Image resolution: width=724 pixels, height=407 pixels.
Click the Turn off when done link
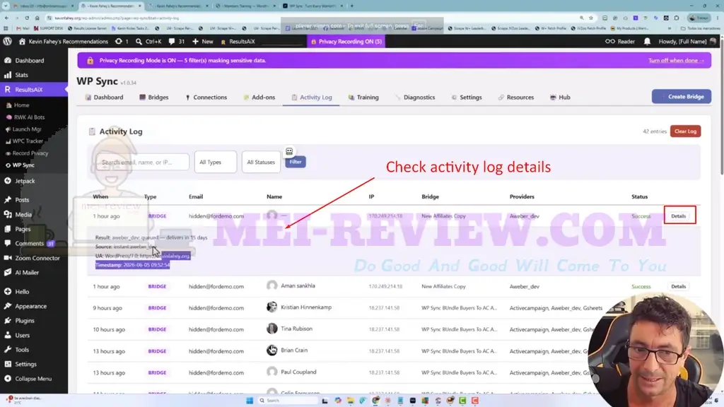click(x=676, y=61)
